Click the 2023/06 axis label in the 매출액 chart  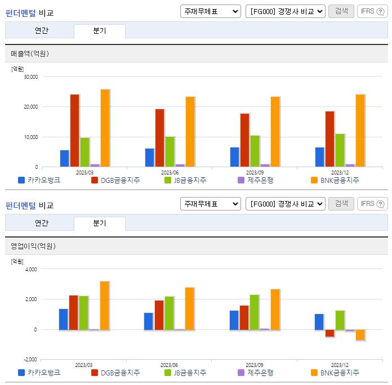point(170,172)
